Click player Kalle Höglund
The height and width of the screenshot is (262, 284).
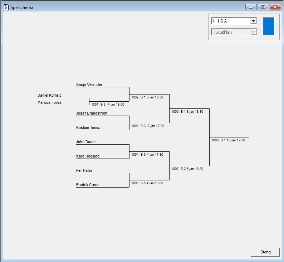point(88,156)
